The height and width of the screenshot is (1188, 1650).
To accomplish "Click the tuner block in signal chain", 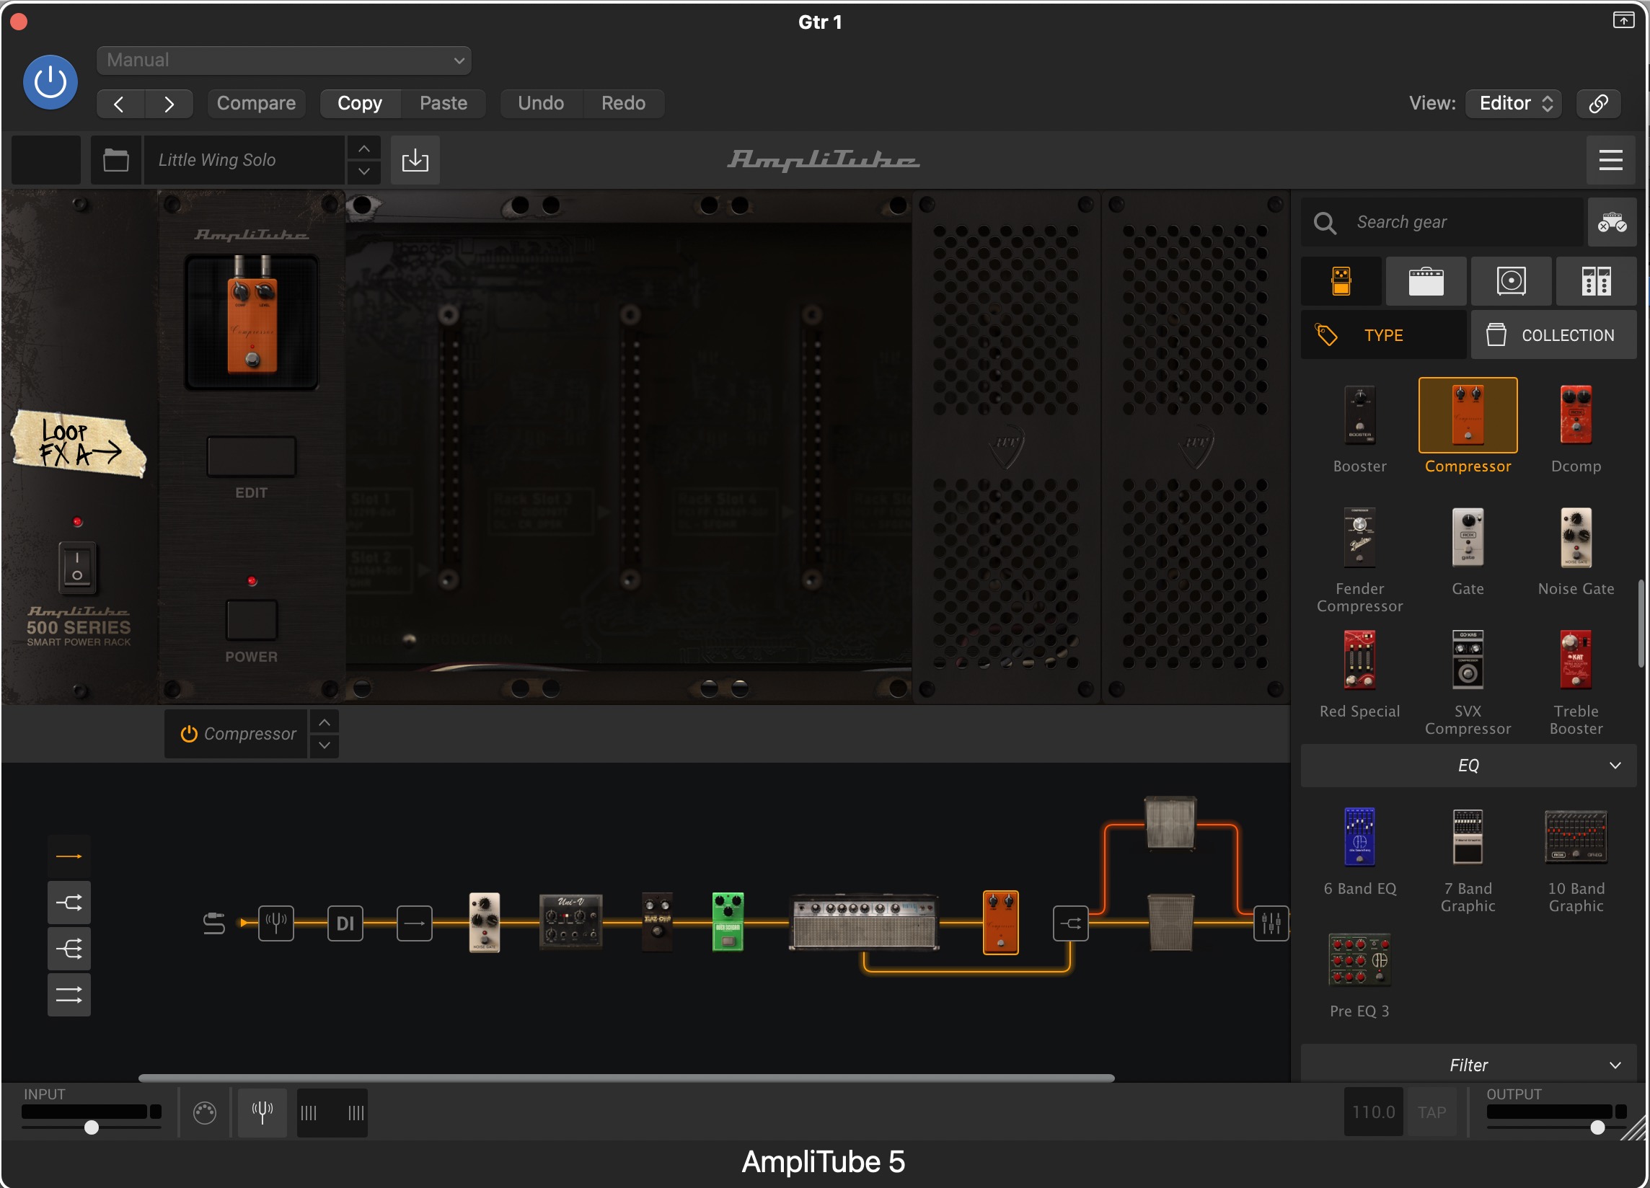I will coord(276,923).
